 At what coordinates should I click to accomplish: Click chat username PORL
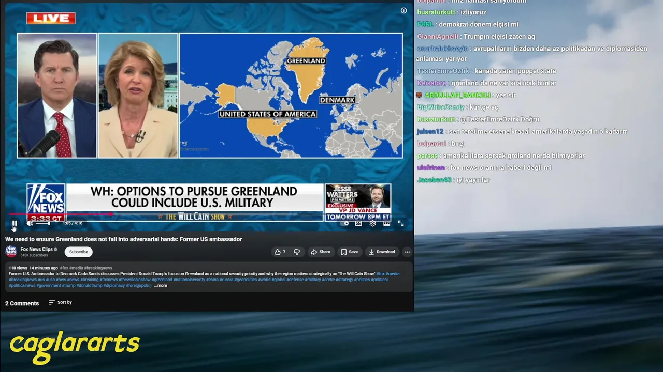point(425,24)
